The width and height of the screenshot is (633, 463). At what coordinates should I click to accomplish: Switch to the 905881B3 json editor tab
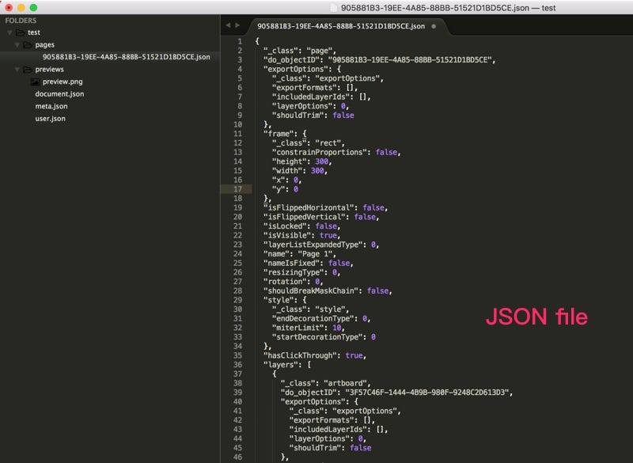(341, 26)
